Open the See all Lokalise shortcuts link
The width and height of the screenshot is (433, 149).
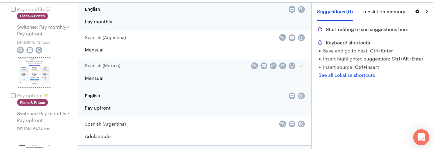click(347, 75)
